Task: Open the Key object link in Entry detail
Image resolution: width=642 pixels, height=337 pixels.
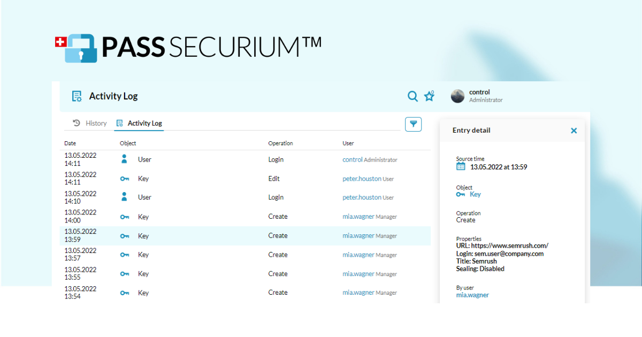Action: point(475,195)
